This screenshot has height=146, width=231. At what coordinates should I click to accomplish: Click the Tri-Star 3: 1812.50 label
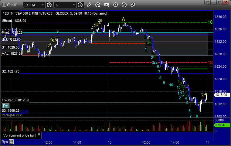[15, 100]
